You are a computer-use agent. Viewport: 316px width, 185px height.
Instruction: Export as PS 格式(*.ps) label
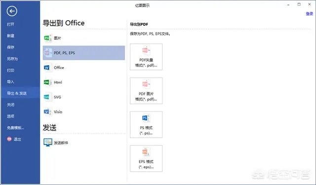(146, 130)
